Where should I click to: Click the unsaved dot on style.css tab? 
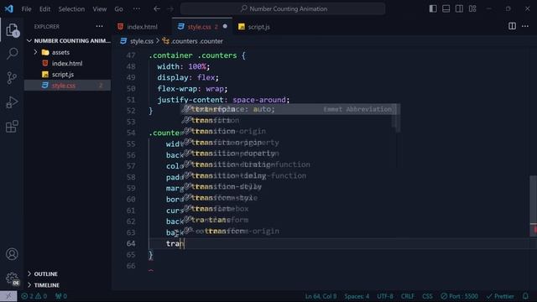pyautogui.click(x=225, y=26)
